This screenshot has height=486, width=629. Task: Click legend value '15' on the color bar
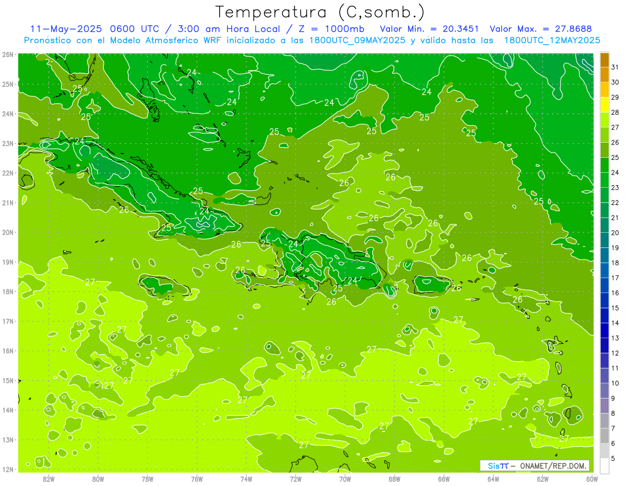615,308
